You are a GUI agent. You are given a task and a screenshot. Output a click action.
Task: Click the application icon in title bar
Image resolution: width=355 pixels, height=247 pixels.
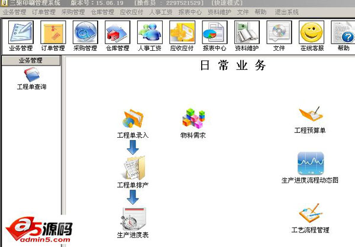(x=5, y=3)
